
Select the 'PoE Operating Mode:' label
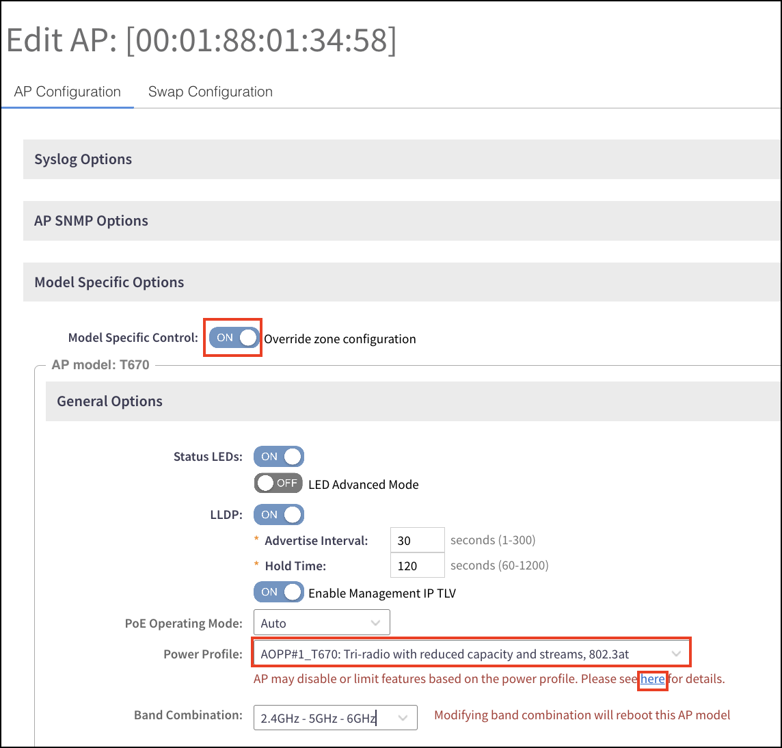183,624
